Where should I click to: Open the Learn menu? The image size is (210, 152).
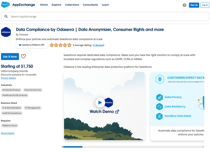(105, 5)
